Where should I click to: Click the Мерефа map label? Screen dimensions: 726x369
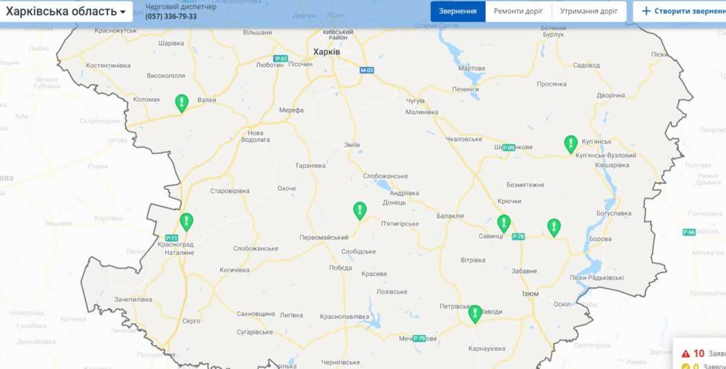(292, 111)
